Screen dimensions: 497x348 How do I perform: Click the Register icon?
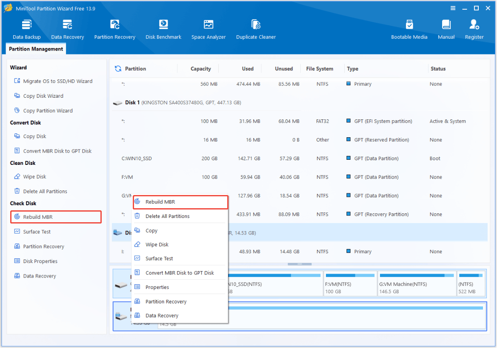pos(474,29)
